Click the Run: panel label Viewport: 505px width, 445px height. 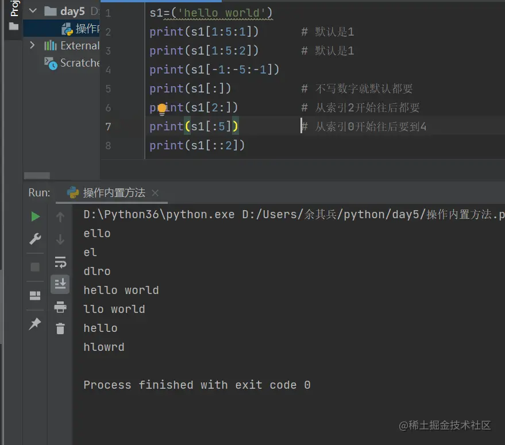click(39, 192)
